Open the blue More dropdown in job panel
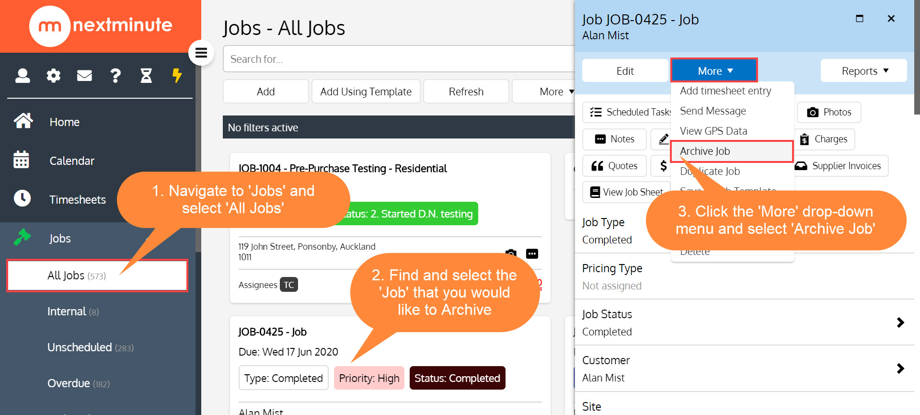The image size is (920, 415). pyautogui.click(x=714, y=71)
